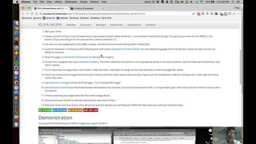Click the green 'Rx: <12 min' badge
Viewport: 256px width, 144px height.
pos(45,110)
